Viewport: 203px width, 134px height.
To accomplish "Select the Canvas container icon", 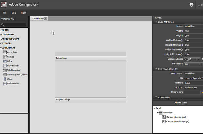I will (5, 57).
